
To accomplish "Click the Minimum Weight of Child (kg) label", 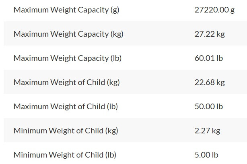I will pyautogui.click(x=66, y=131).
